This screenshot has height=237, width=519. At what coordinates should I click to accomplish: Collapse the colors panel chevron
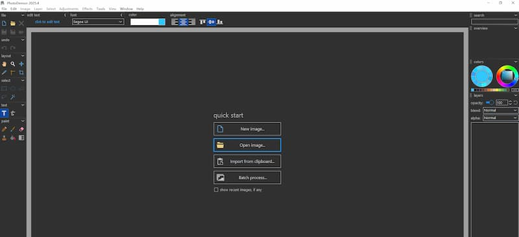click(x=516, y=62)
